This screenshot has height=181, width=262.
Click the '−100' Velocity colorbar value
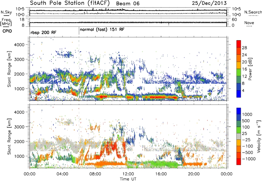(247, 146)
